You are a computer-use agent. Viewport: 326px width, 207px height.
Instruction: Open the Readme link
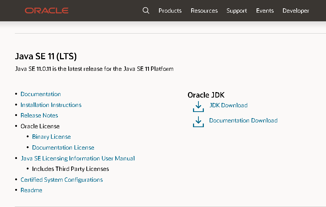point(31,190)
